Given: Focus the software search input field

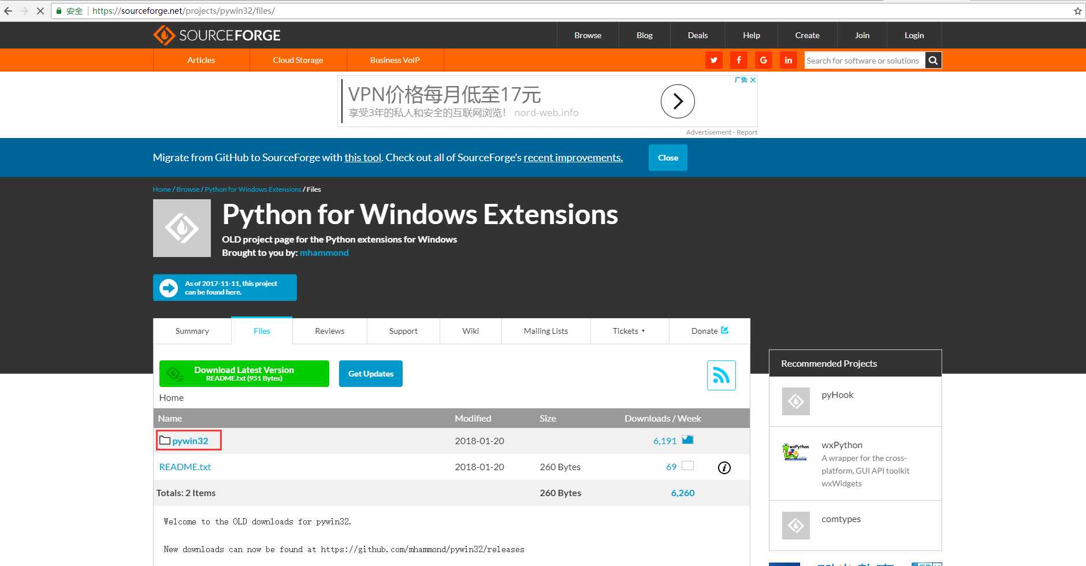Looking at the screenshot, I should pyautogui.click(x=865, y=60).
